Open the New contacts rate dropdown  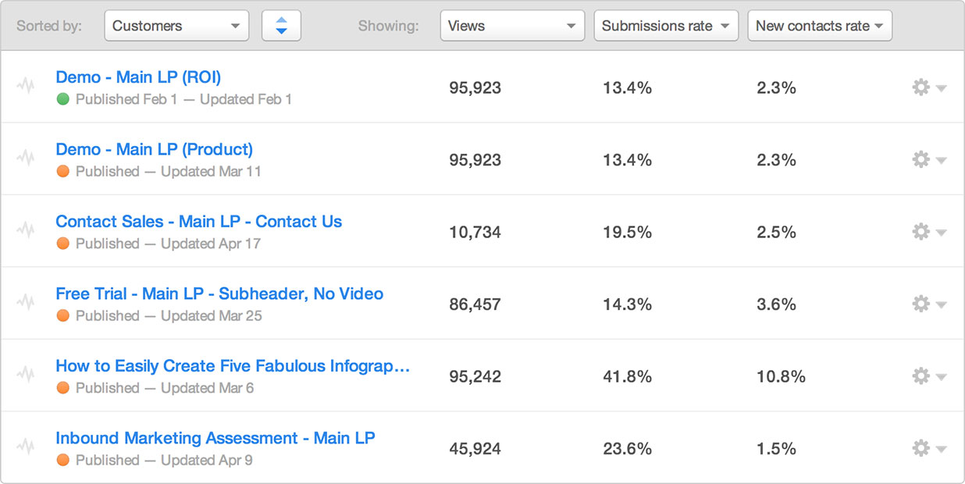coord(820,26)
